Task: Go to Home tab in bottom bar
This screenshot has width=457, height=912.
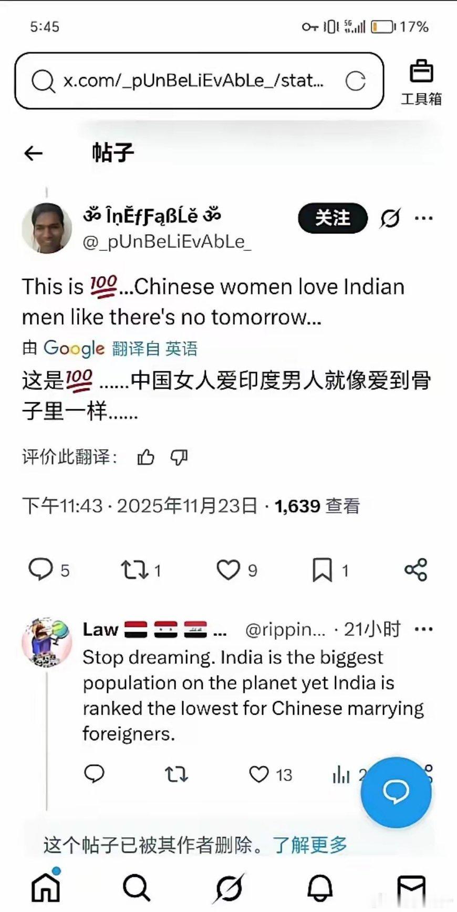Action: coord(46,887)
